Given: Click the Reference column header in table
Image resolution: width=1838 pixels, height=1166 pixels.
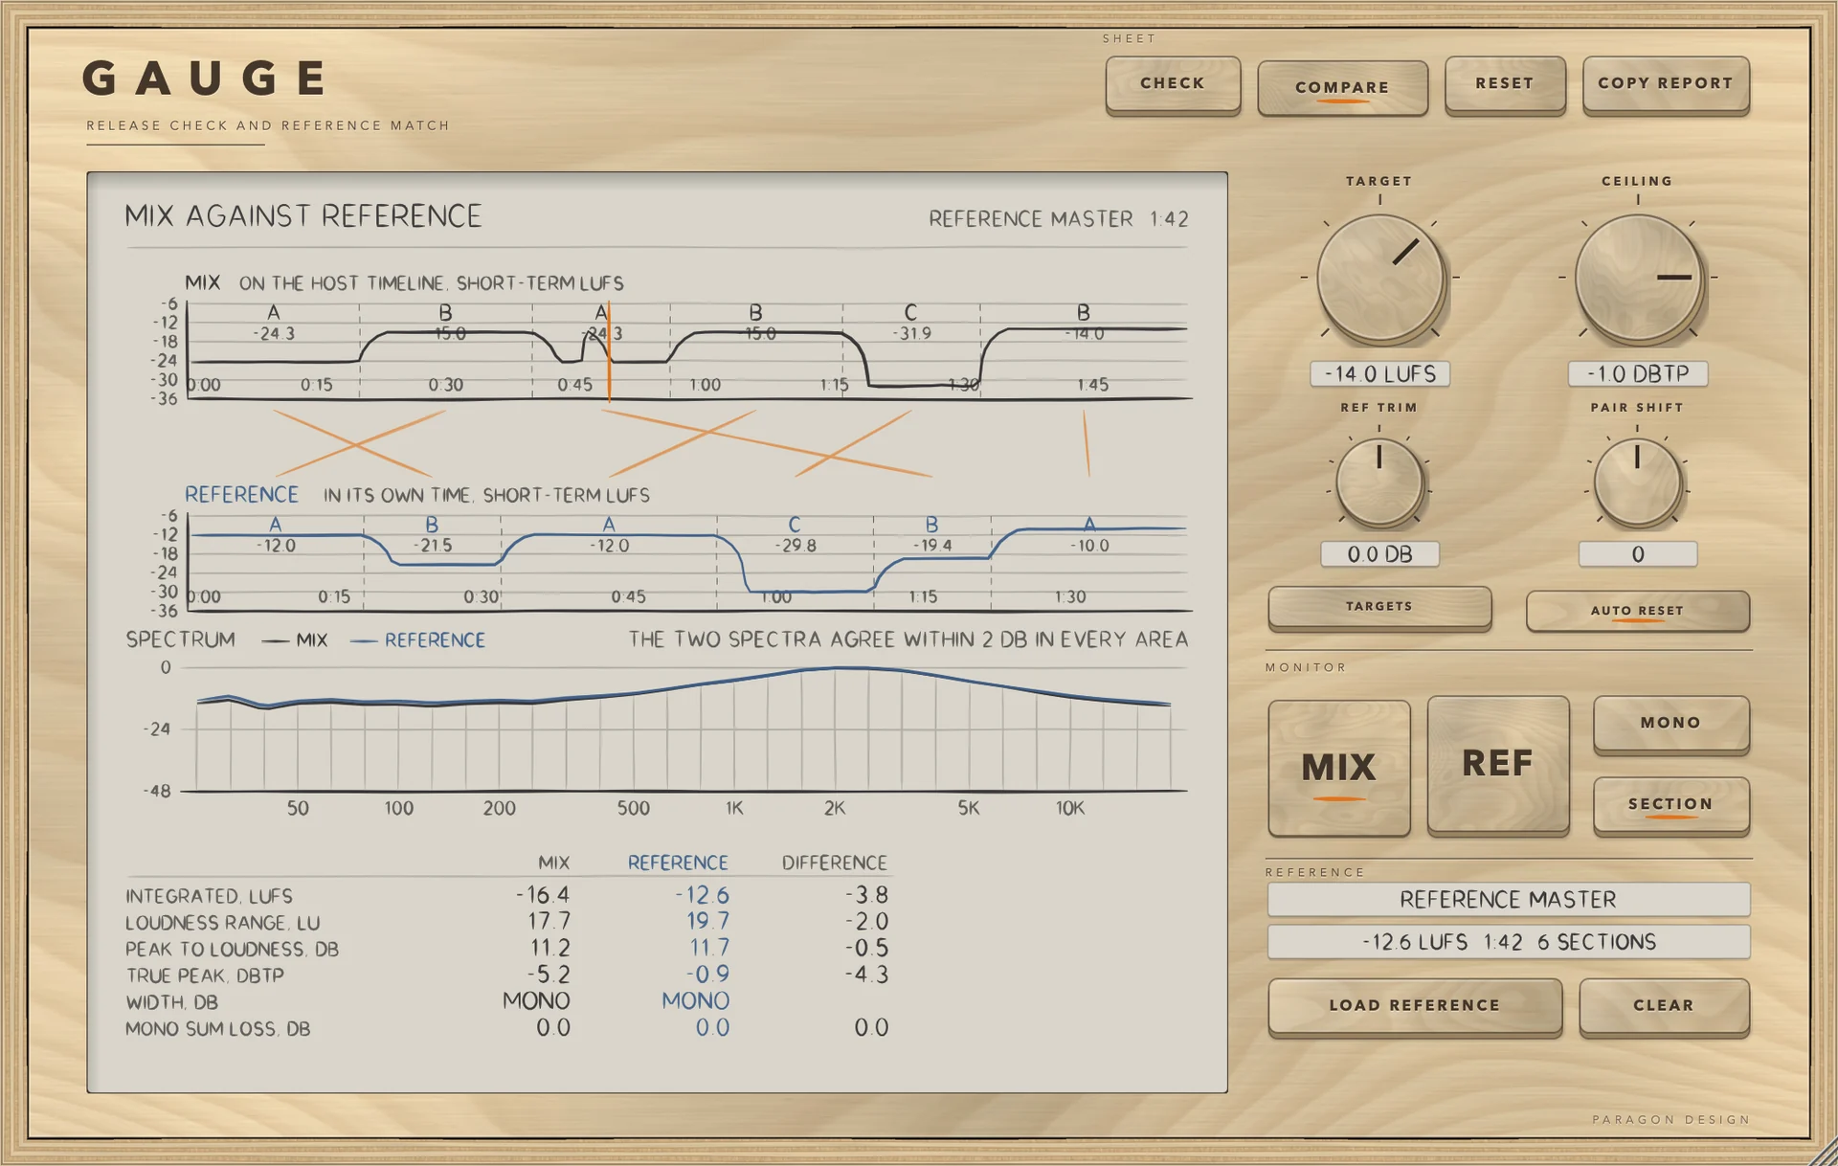Looking at the screenshot, I should point(678,863).
